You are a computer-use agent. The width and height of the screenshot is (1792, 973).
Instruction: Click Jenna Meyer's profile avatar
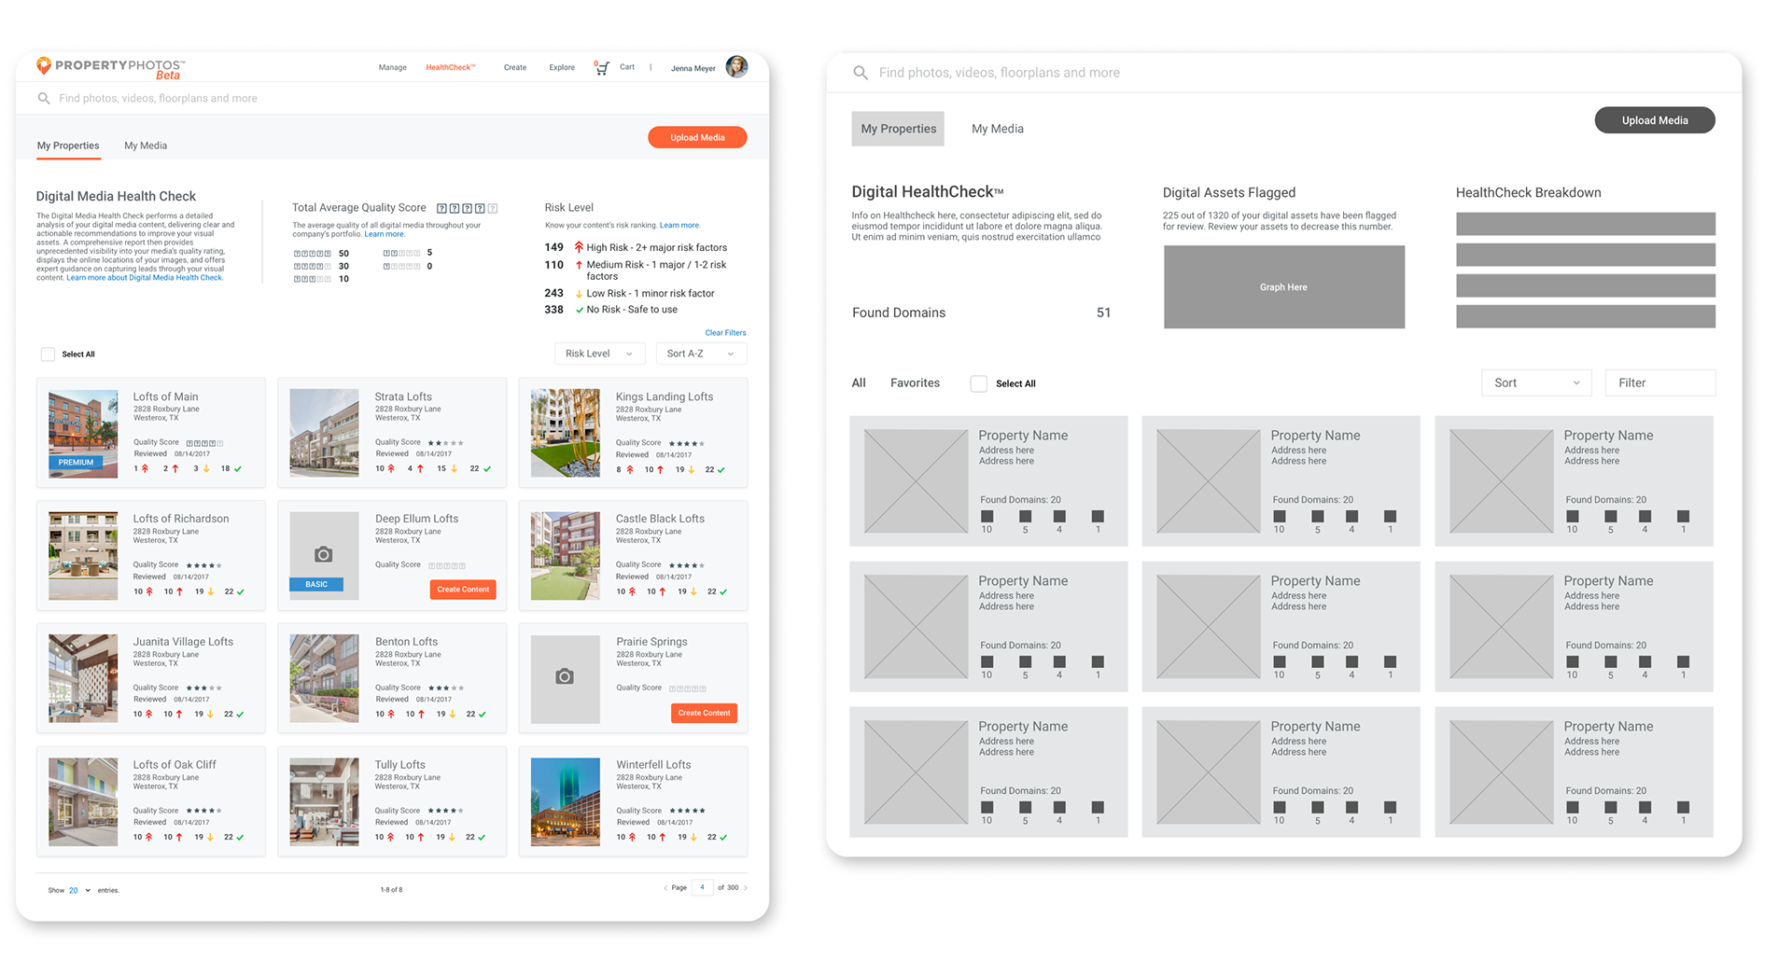click(x=736, y=67)
